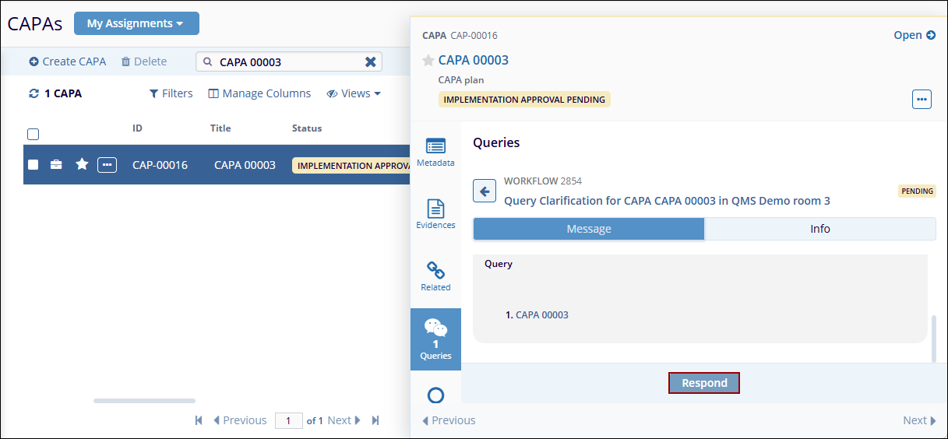Click the page number input field

pos(288,420)
